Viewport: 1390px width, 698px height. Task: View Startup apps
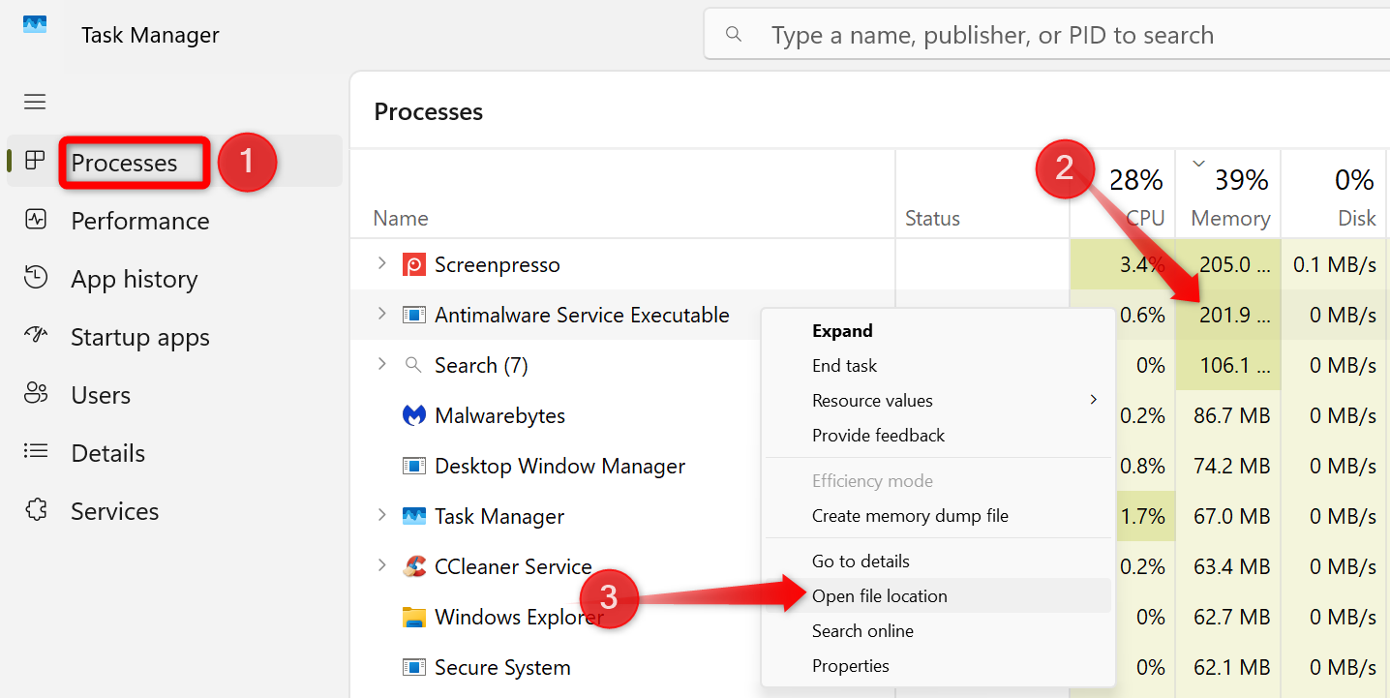click(139, 336)
